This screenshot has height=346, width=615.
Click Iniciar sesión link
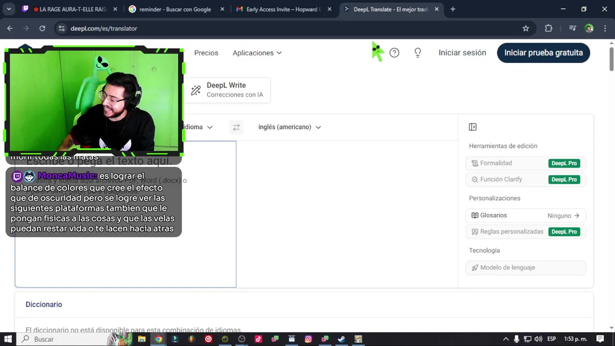(462, 53)
